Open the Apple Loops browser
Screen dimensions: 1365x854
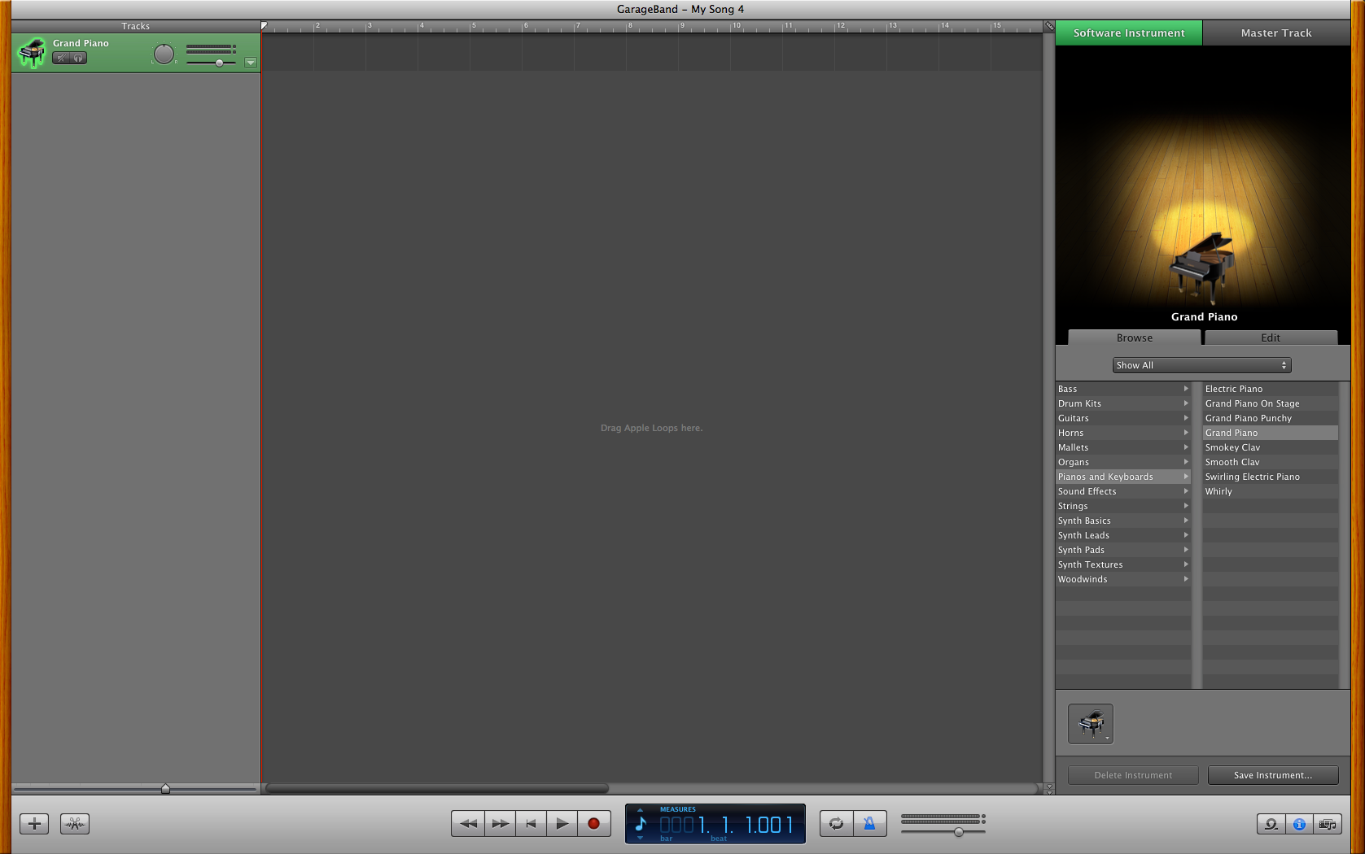coord(1271,824)
